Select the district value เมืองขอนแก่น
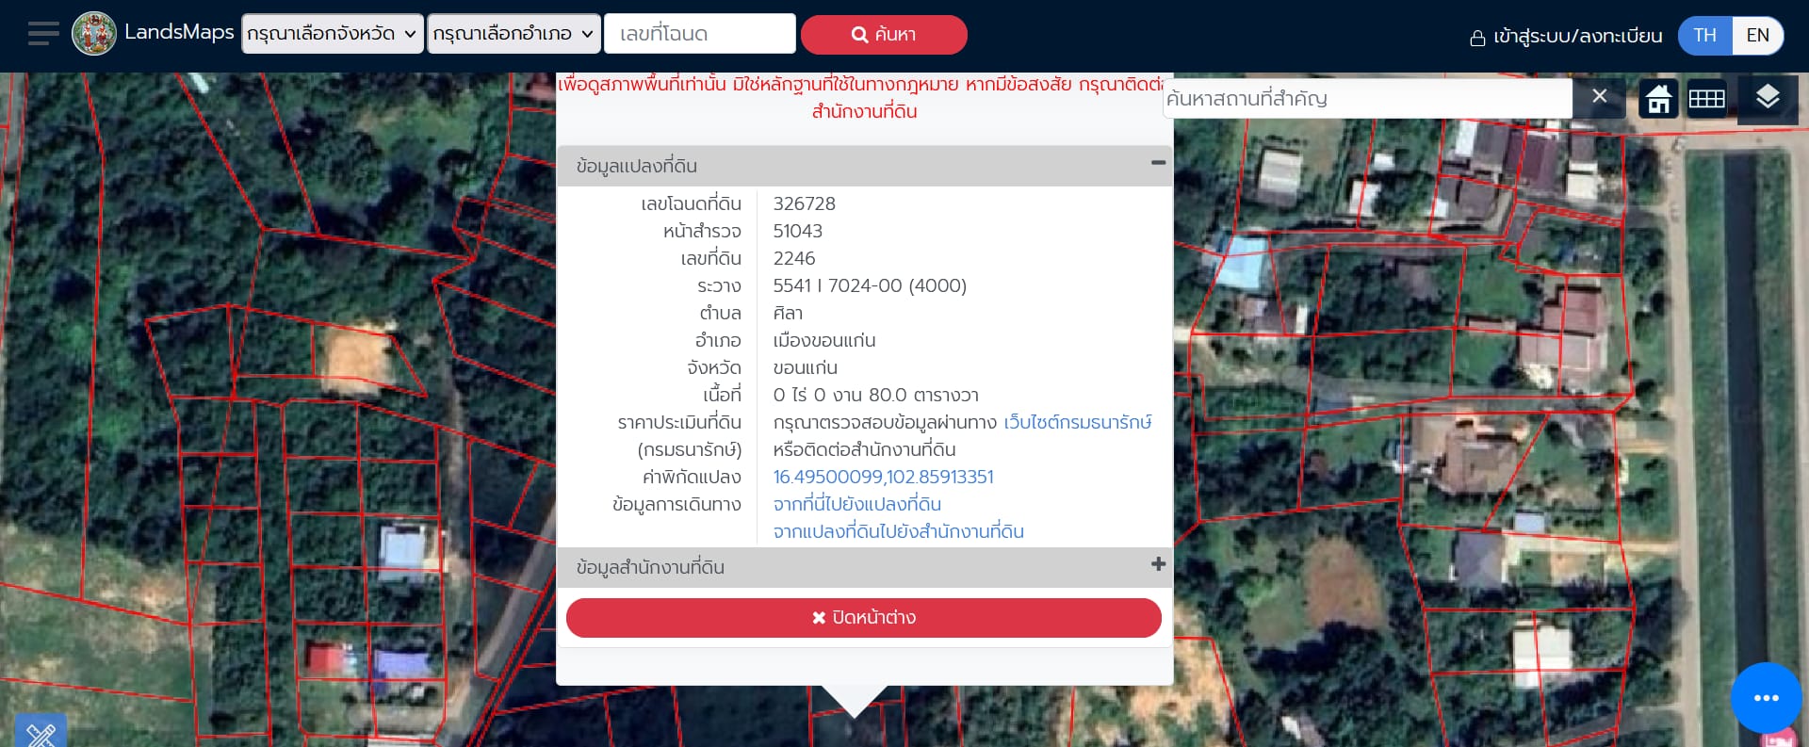 tap(824, 340)
